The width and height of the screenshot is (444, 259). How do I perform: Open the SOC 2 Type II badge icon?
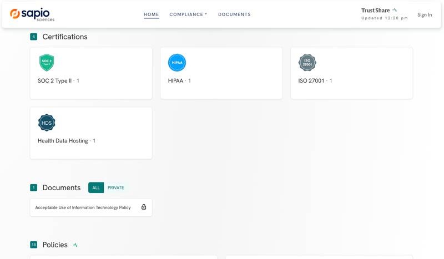tap(47, 63)
